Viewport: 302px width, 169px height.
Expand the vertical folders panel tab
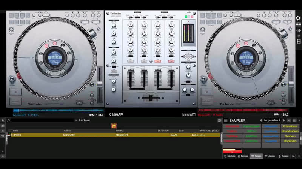point(6,138)
